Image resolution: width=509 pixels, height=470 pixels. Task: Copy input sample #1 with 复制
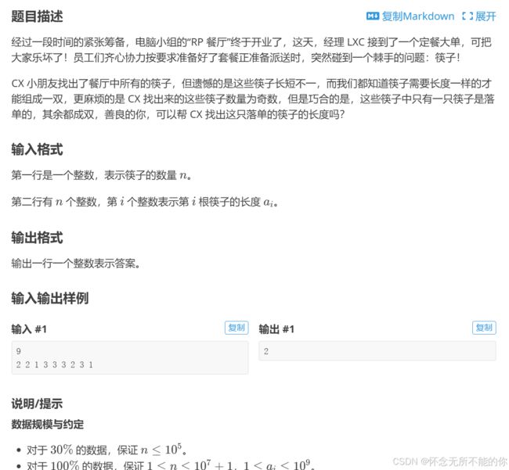tap(236, 328)
